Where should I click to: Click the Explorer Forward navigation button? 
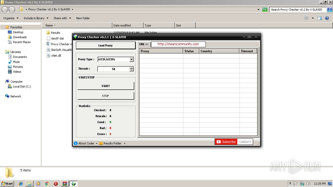[12, 10]
